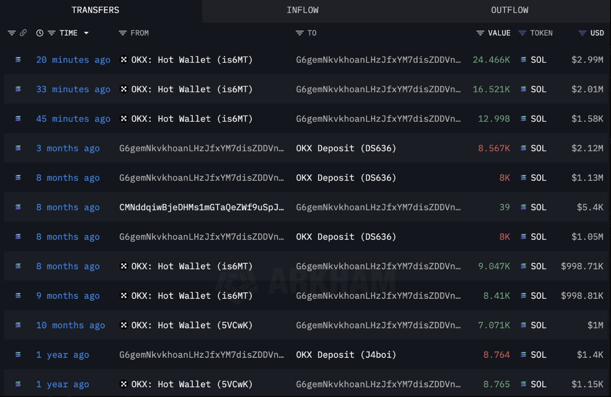611x397 pixels.
Task: Open the '33 minutes ago' transaction link
Action: 73,89
